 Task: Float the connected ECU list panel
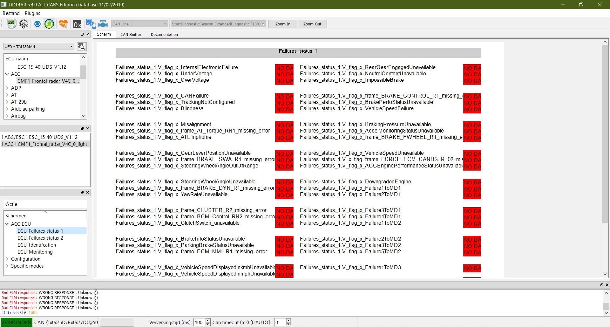[82, 128]
